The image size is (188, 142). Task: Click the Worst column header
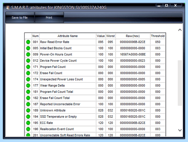(110, 36)
